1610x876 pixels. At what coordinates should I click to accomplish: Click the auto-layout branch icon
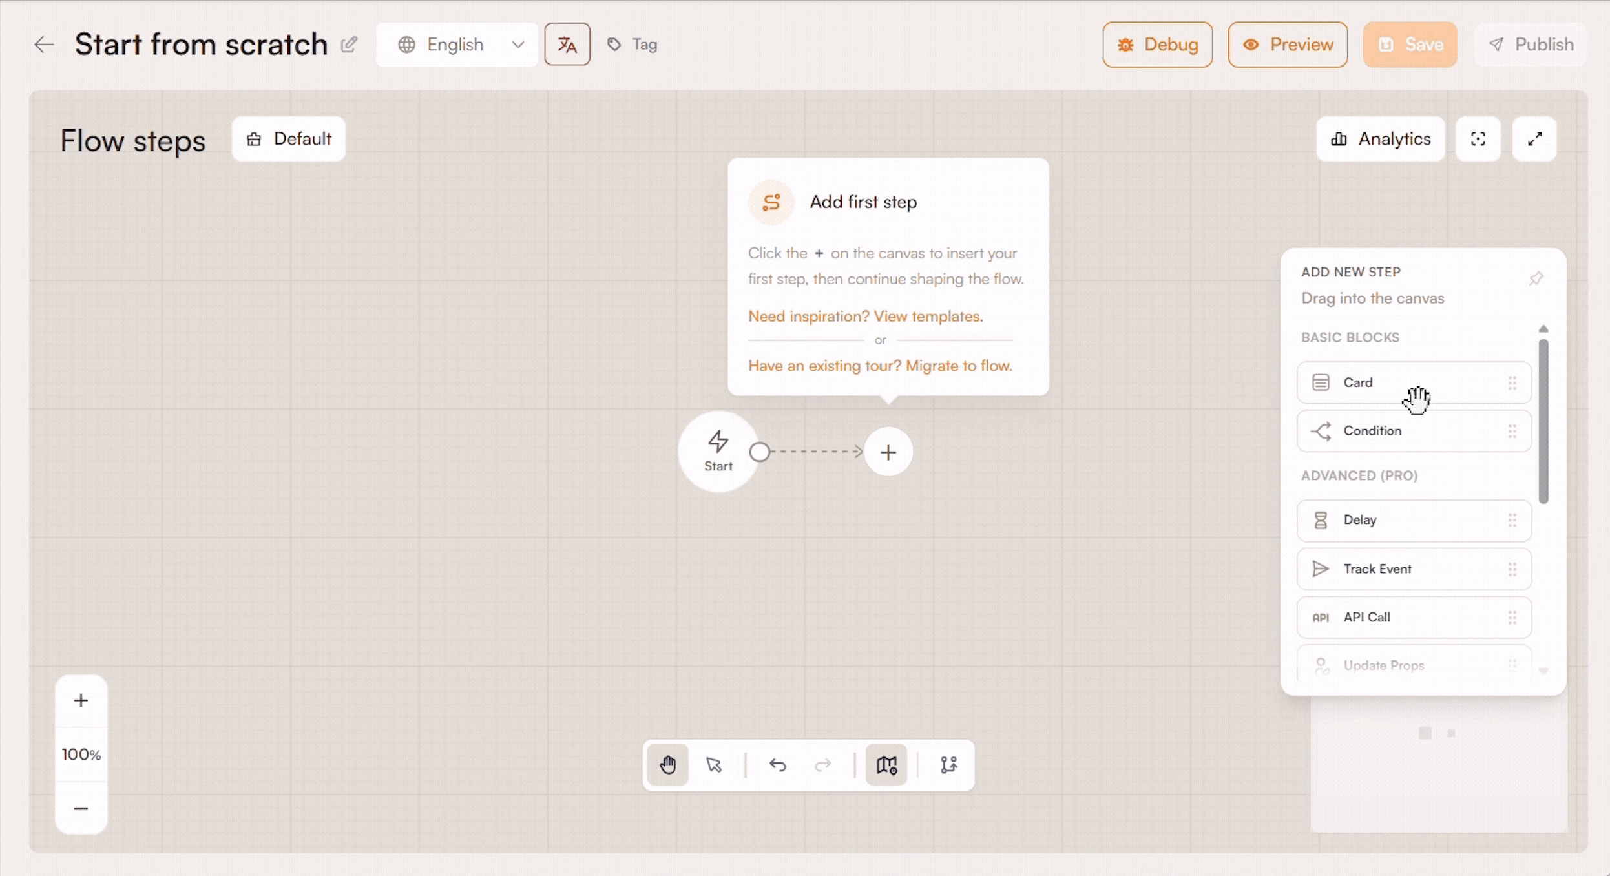coord(948,765)
